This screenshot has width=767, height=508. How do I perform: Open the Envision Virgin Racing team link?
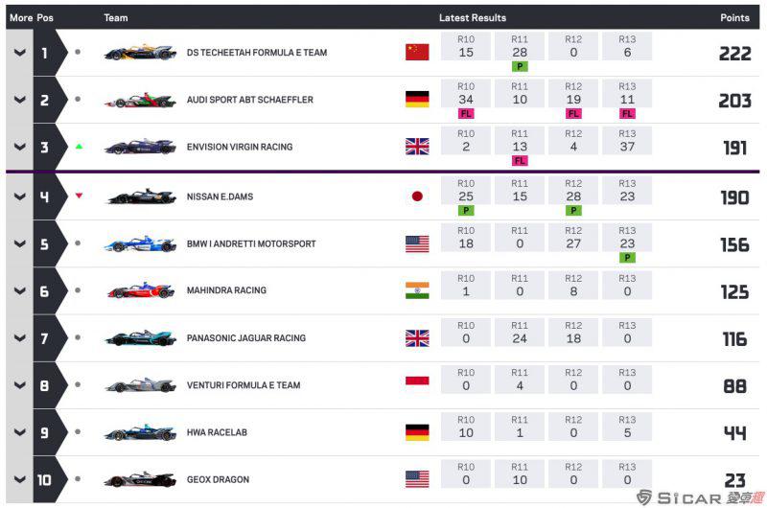tap(240, 147)
